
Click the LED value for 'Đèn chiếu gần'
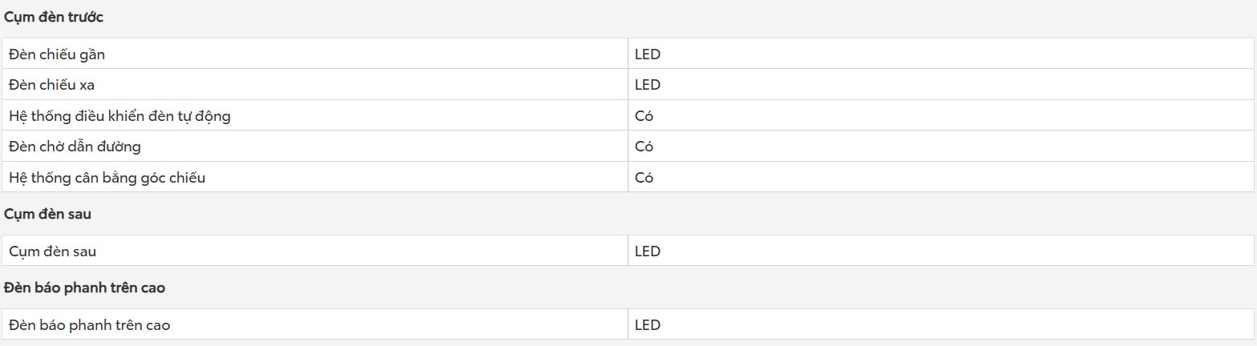pyautogui.click(x=648, y=54)
